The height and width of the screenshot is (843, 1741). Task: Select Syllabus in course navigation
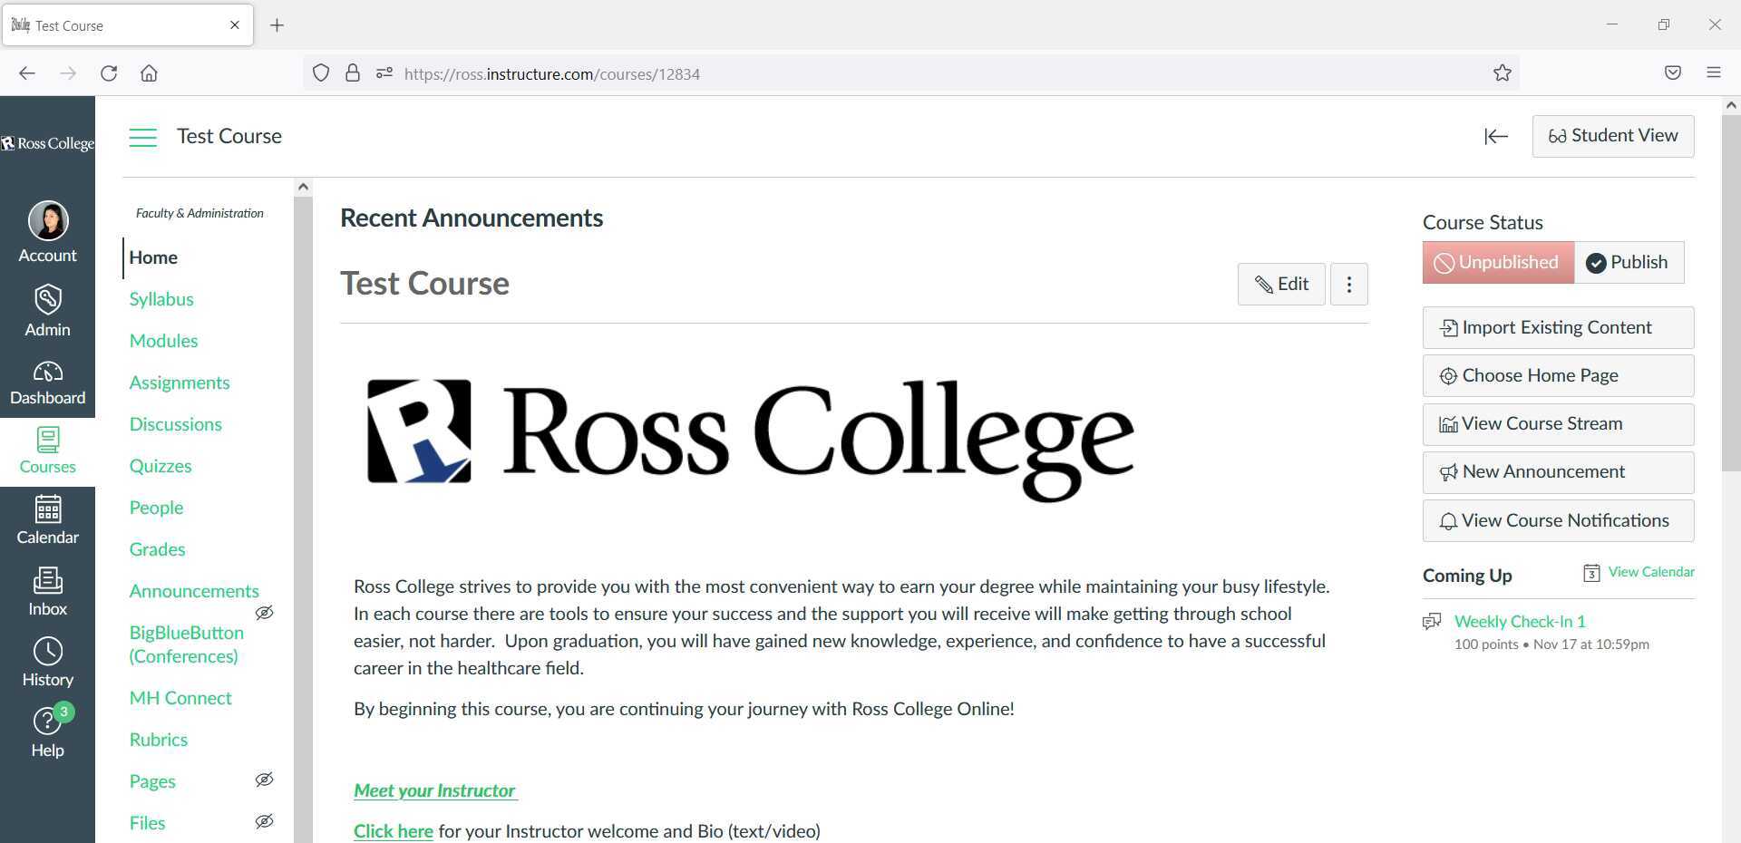(x=161, y=298)
